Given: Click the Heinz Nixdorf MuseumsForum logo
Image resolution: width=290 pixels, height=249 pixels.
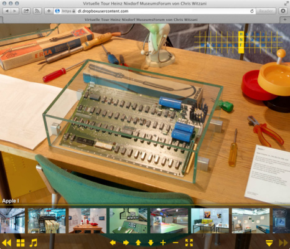Looking at the screenshot, I should [x=238, y=42].
